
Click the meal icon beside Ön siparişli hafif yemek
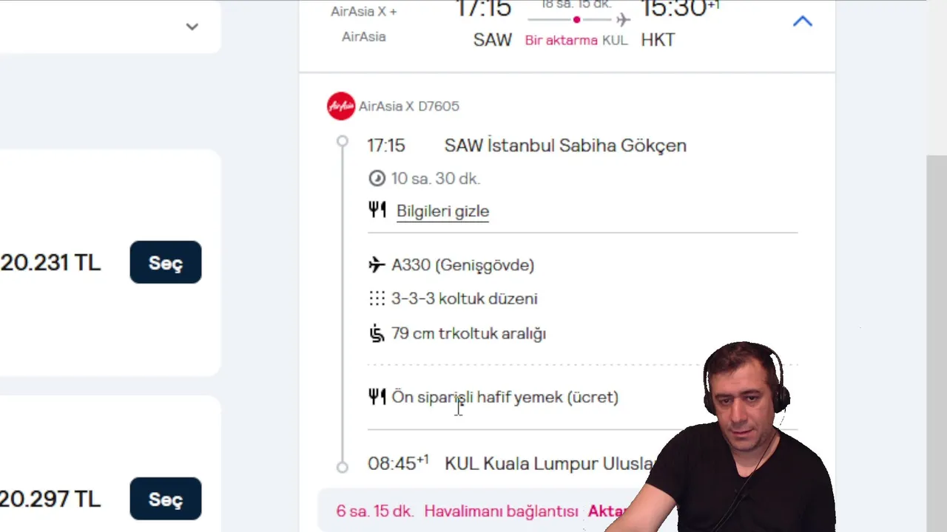(x=377, y=397)
